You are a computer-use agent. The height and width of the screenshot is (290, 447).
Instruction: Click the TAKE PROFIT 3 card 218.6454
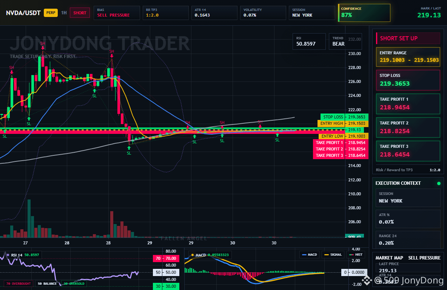point(408,151)
